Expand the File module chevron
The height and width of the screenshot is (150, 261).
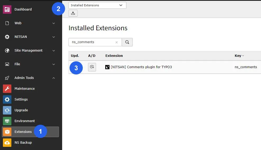click(x=54, y=64)
